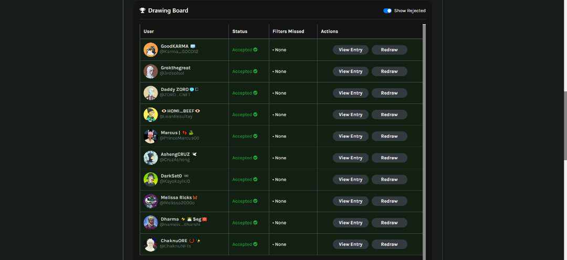The image size is (567, 260).
Task: Redraw ChaknuORE's entry
Action: pos(389,244)
